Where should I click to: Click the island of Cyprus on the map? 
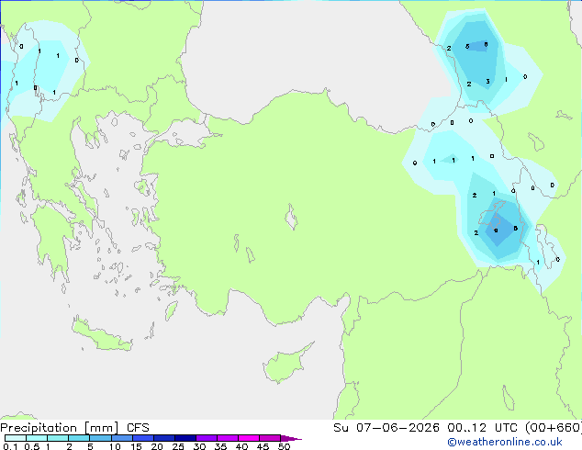(285, 365)
